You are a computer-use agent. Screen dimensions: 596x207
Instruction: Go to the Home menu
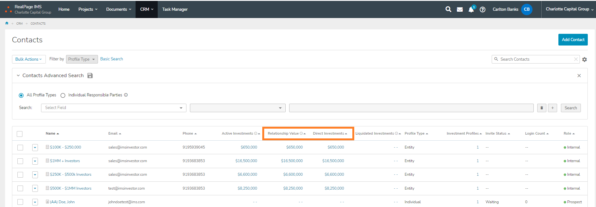click(x=64, y=9)
